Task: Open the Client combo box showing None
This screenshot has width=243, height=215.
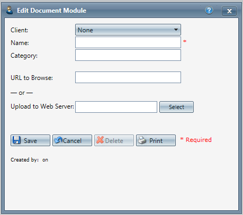Action: 128,30
